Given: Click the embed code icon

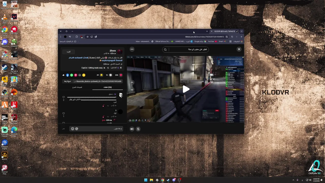Looking at the screenshot, I should coord(80,75).
